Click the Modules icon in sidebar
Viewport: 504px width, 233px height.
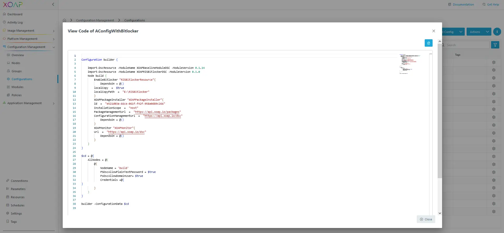coord(8,87)
